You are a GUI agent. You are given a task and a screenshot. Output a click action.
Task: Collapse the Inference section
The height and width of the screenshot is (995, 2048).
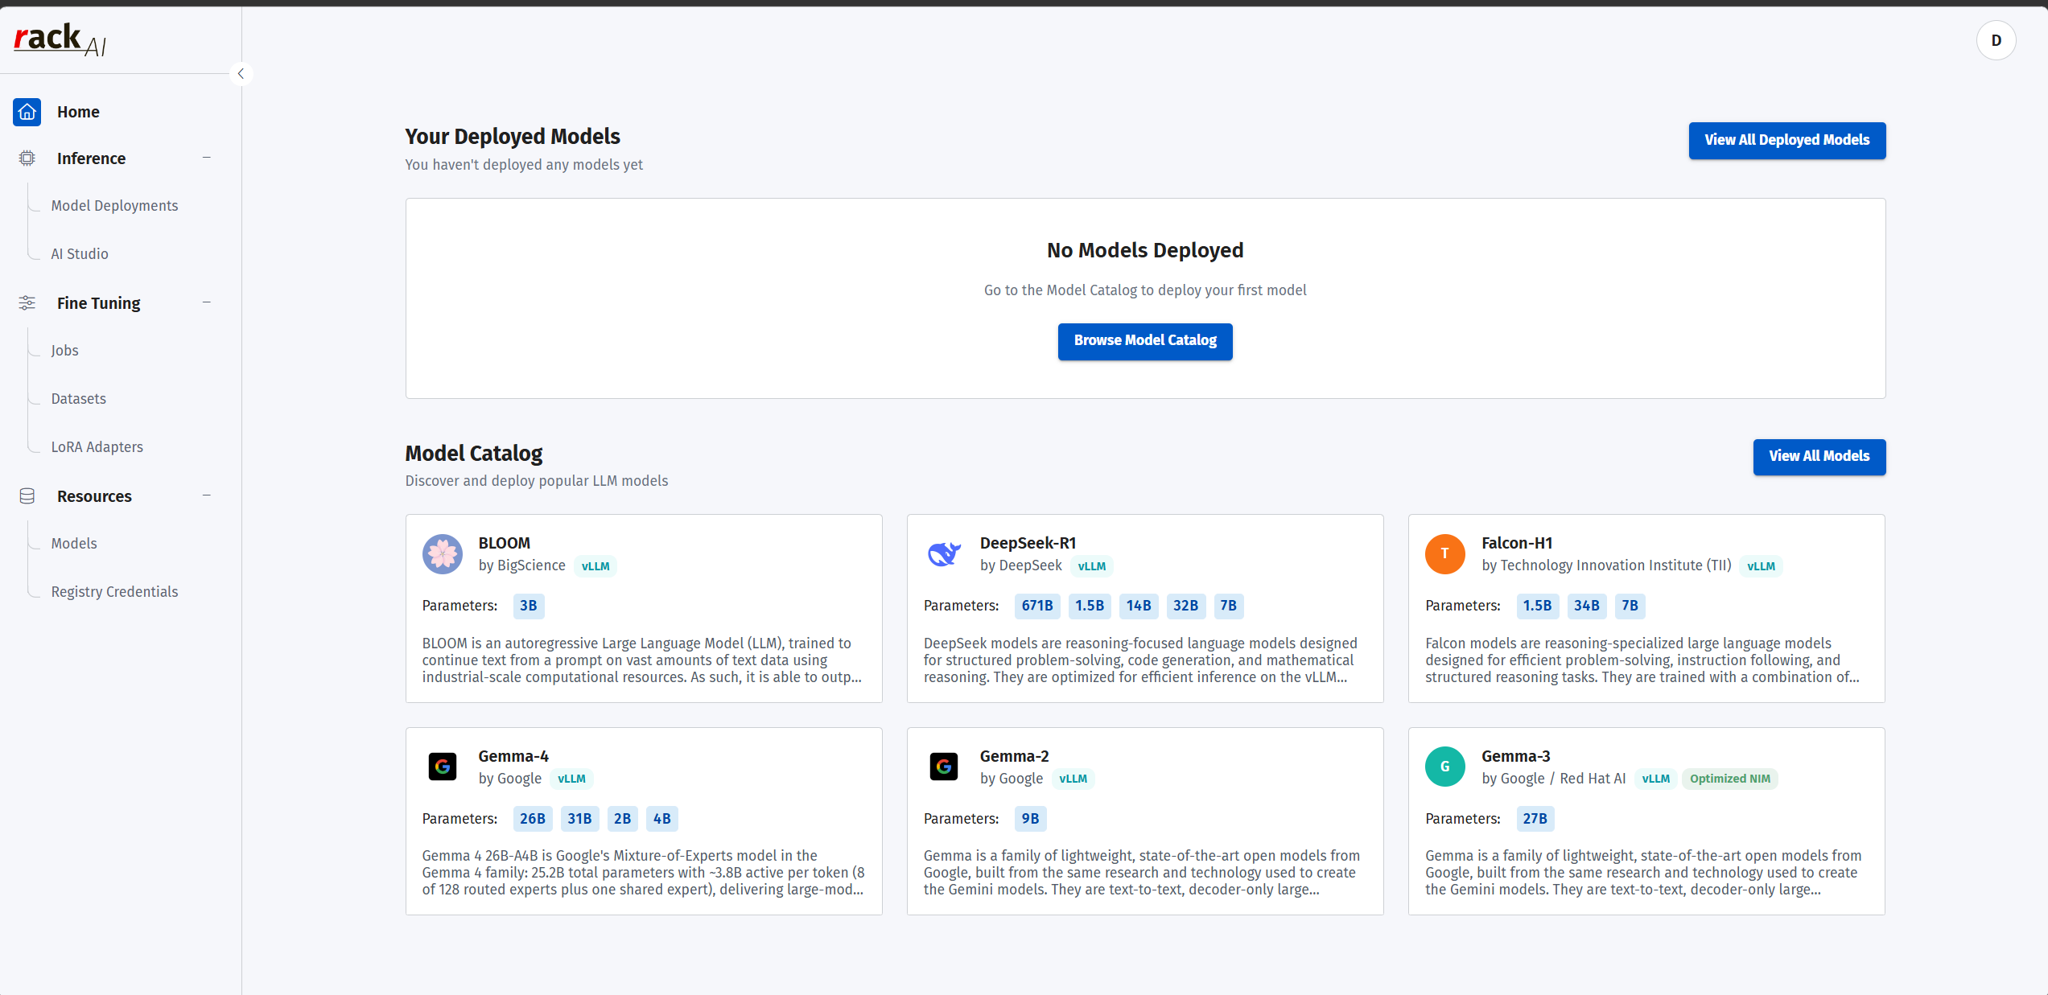coord(207,158)
